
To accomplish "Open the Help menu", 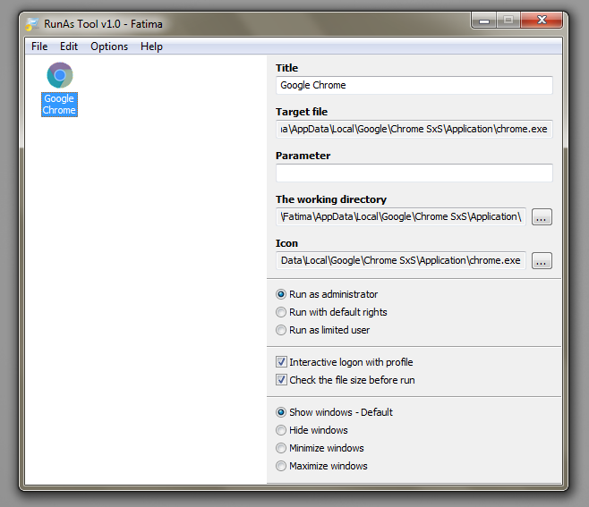I will pos(151,46).
